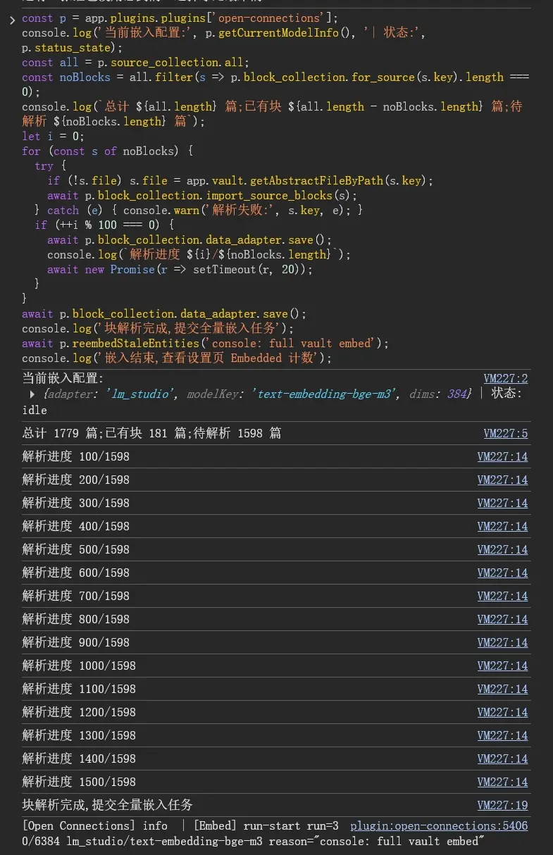This screenshot has height=855, width=553.
Task: Click the log line 总计 1779 篇
Action: coord(151,433)
